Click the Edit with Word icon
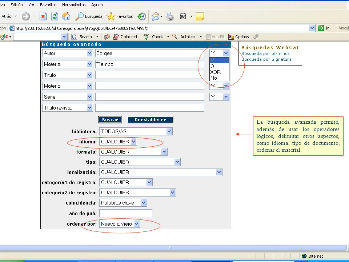Screen dimensions: 349x262 [183, 16]
